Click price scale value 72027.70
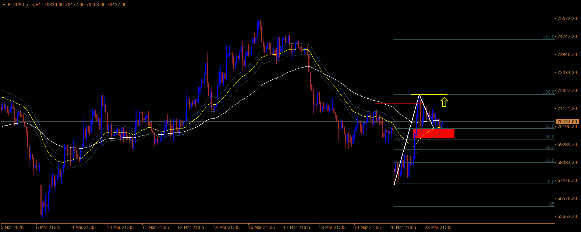 pos(567,91)
